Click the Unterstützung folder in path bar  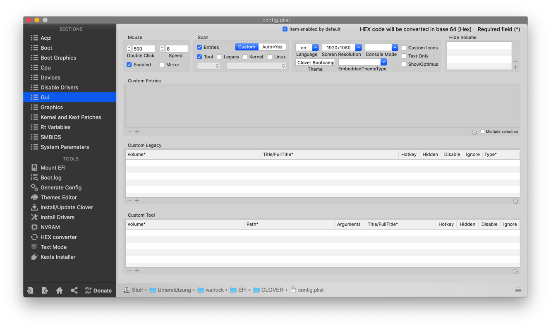[x=170, y=290]
